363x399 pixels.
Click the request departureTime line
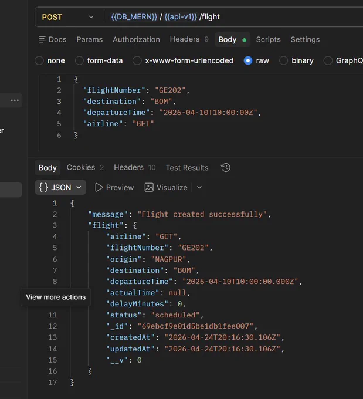point(172,113)
